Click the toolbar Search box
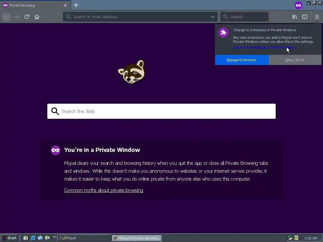 (244, 17)
